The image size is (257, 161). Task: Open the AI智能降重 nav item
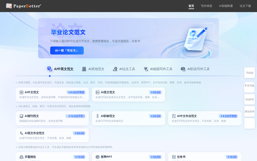click(226, 6)
